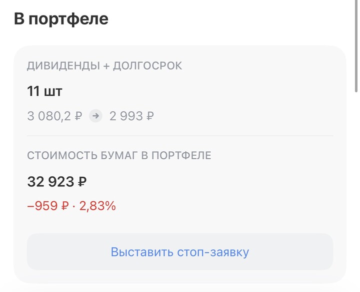Click the 3 080,2 ₽ average price

coord(54,116)
